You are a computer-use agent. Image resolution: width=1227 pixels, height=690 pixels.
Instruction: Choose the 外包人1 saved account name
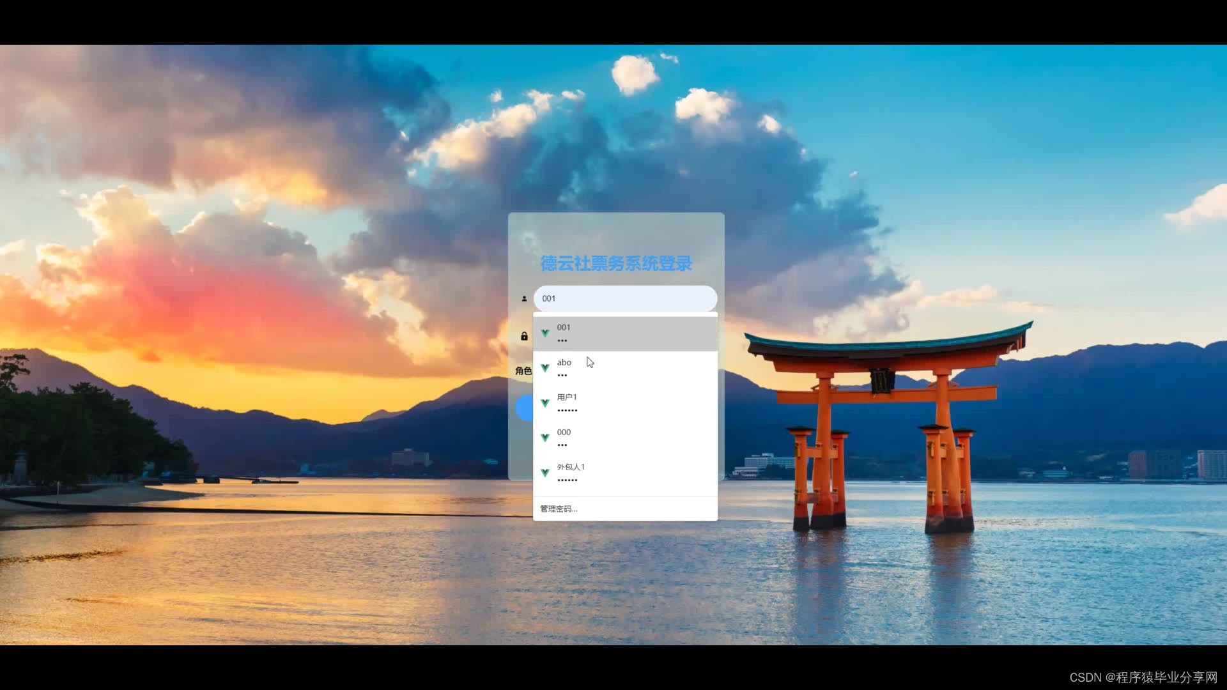[x=571, y=467]
